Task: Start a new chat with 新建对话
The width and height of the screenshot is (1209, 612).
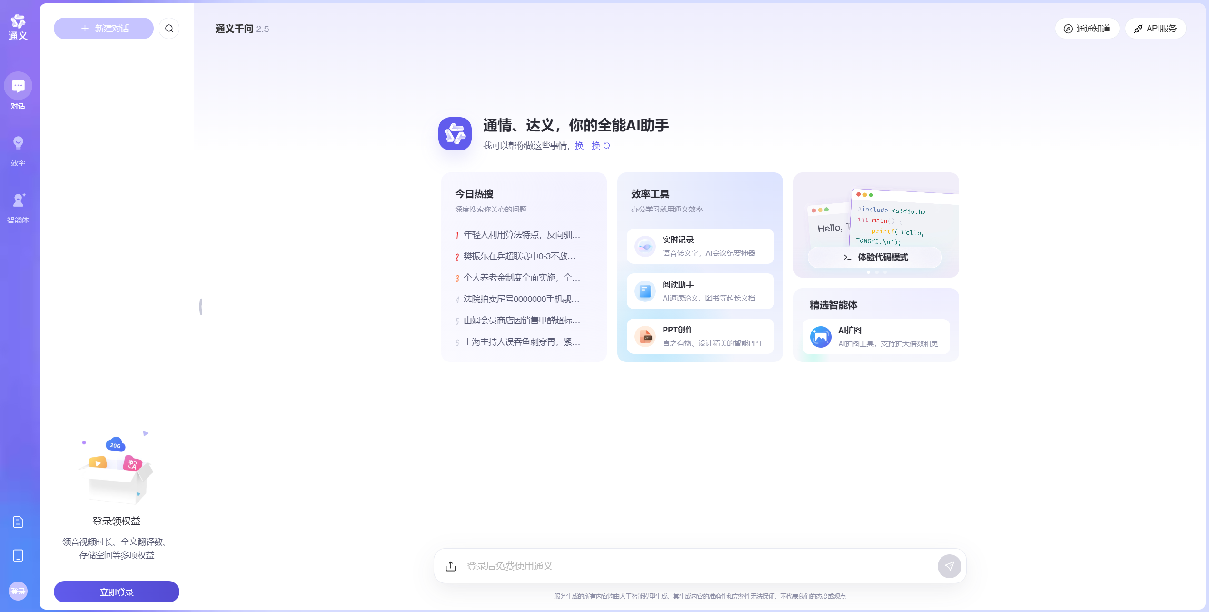Action: tap(104, 29)
